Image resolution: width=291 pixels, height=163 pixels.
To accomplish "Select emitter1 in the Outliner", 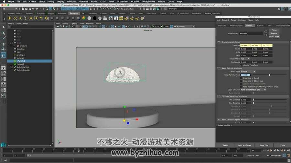I will 23,46.
